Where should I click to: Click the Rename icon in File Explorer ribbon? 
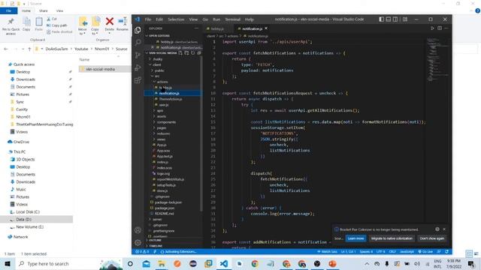click(123, 24)
